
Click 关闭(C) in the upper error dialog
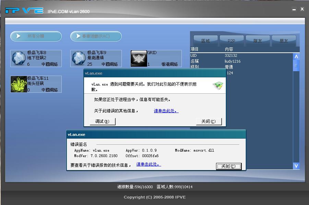point(209,121)
